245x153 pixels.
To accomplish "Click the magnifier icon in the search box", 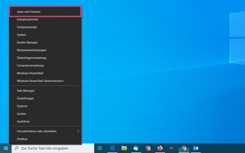I will 17,148.
